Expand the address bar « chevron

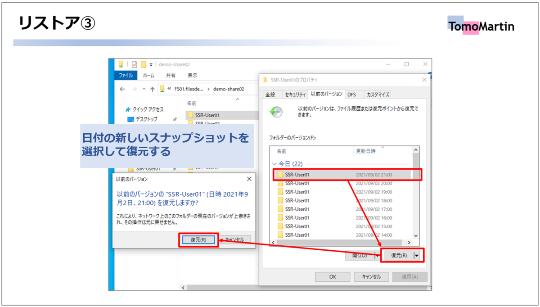tap(169, 89)
